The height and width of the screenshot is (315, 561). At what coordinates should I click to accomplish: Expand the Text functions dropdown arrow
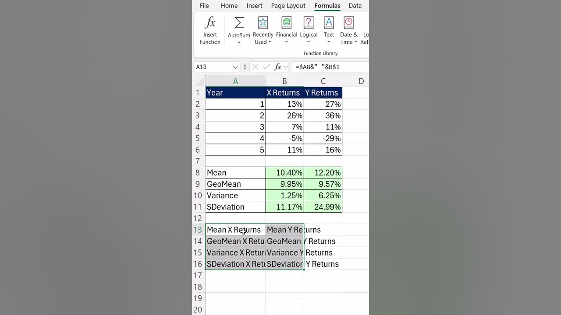tap(329, 42)
